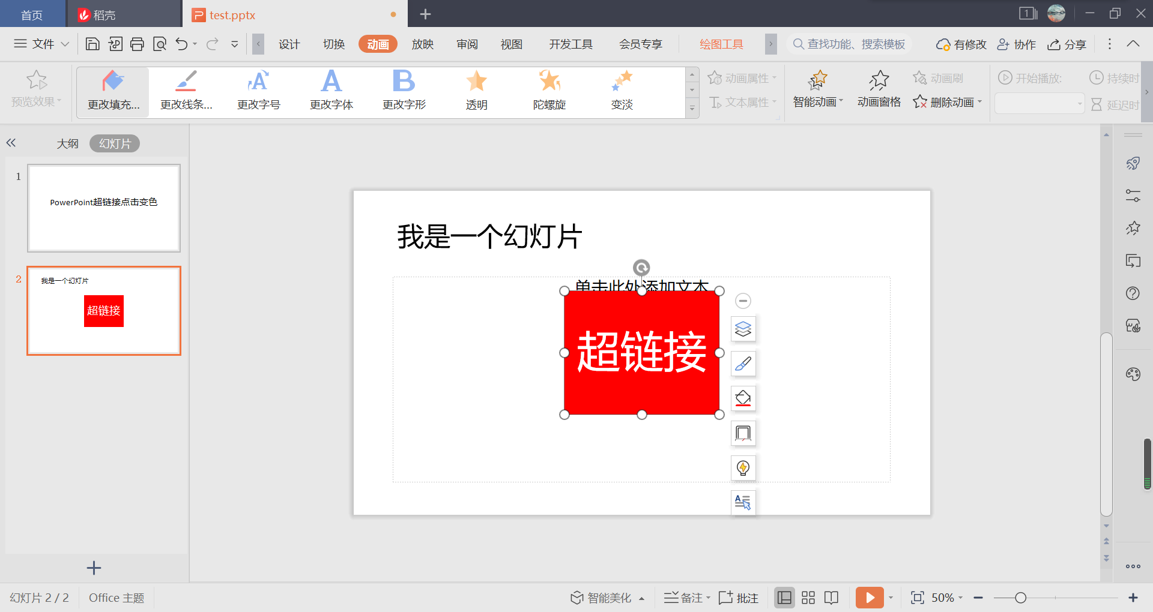Apply the 陀螺旋 spin animation

[549, 92]
